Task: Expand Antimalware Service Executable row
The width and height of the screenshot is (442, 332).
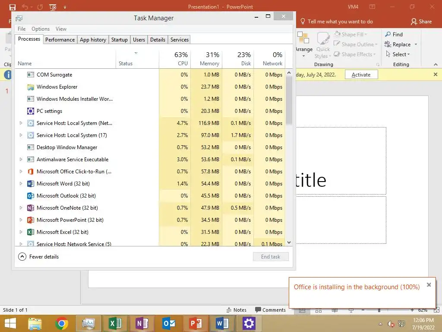Action: click(x=21, y=160)
